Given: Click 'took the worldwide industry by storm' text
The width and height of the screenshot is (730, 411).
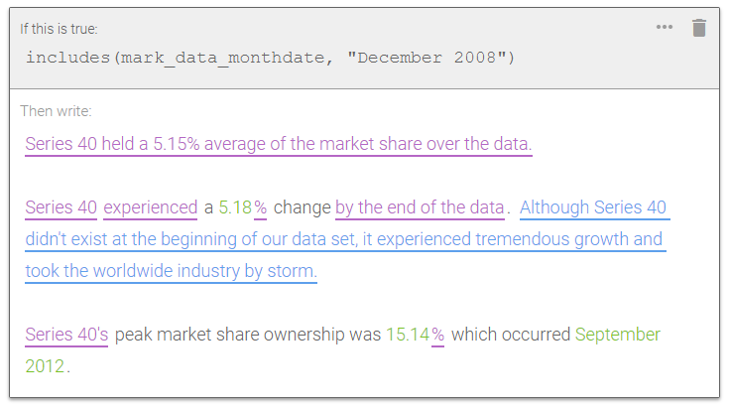Looking at the screenshot, I should pos(171,271).
